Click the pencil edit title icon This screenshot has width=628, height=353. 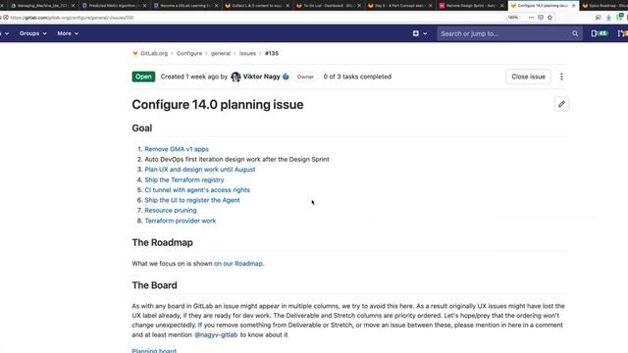(x=561, y=104)
